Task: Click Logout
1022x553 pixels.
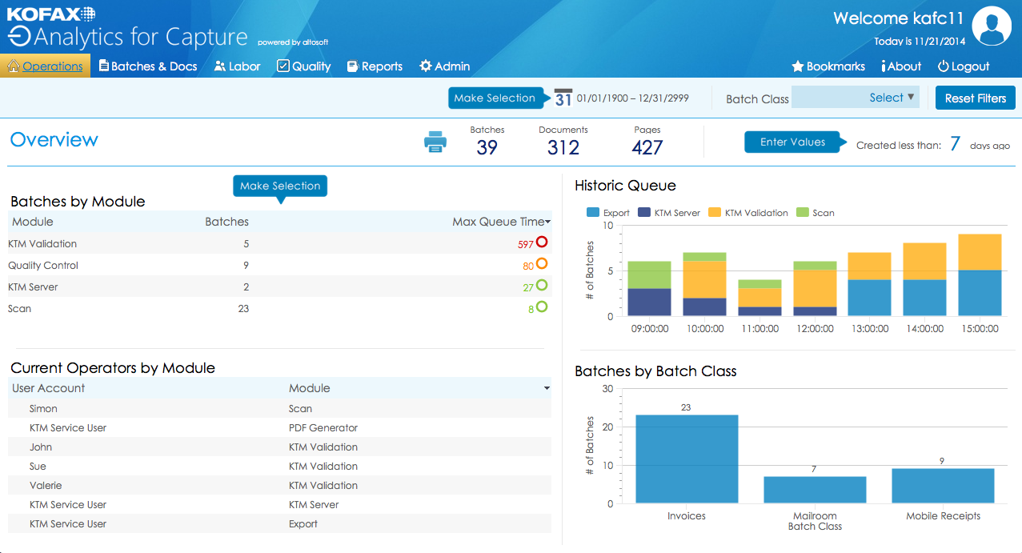Action: click(x=964, y=66)
